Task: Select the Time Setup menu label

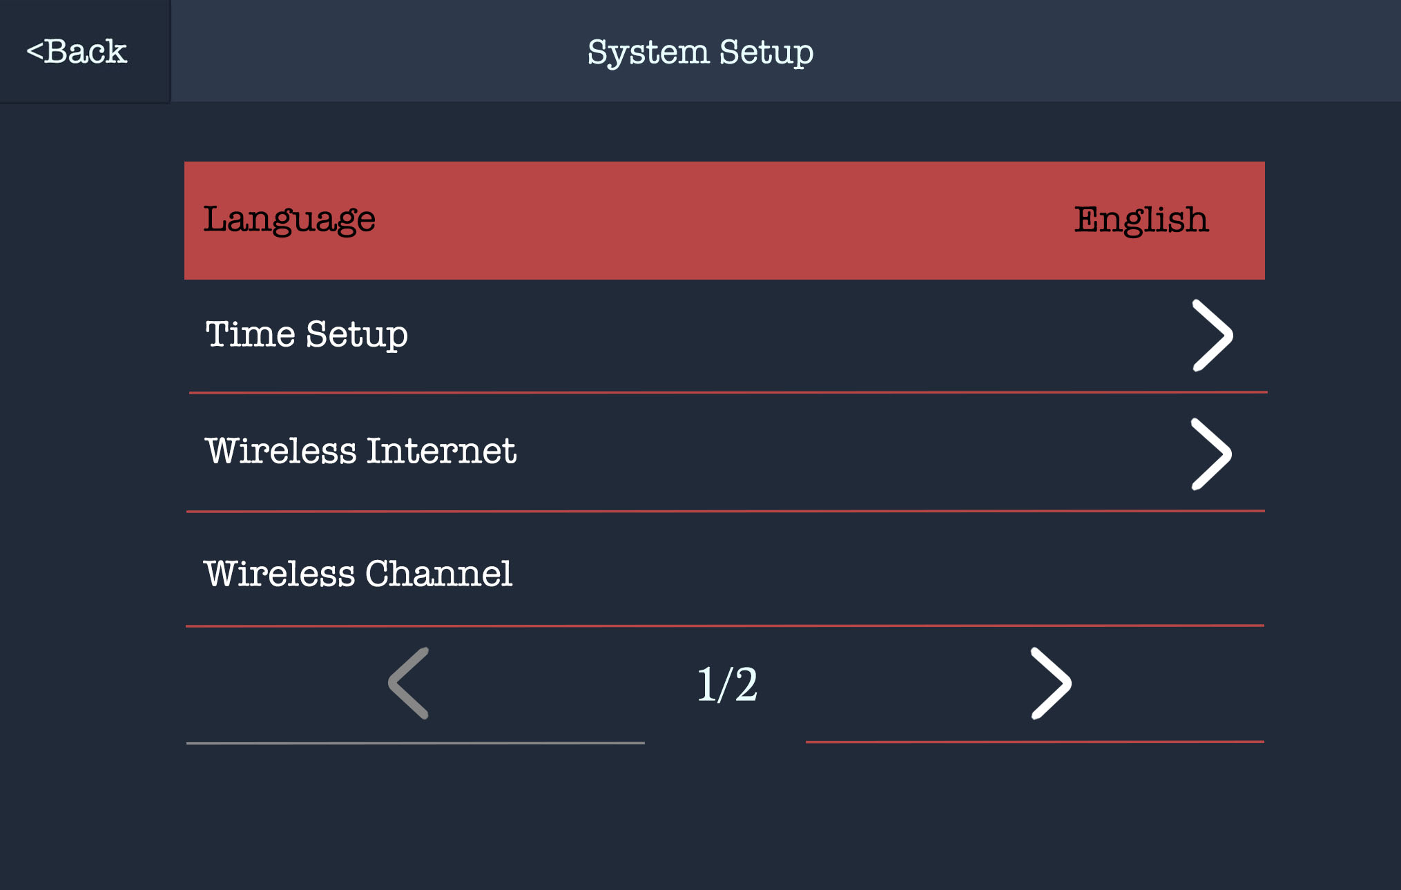Action: 307,335
